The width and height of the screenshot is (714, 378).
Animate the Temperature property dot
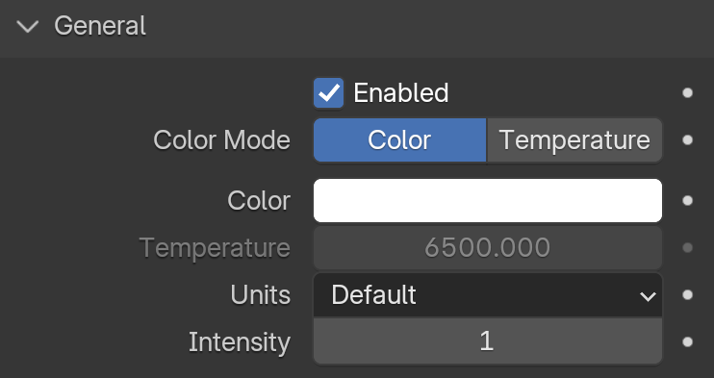click(688, 248)
